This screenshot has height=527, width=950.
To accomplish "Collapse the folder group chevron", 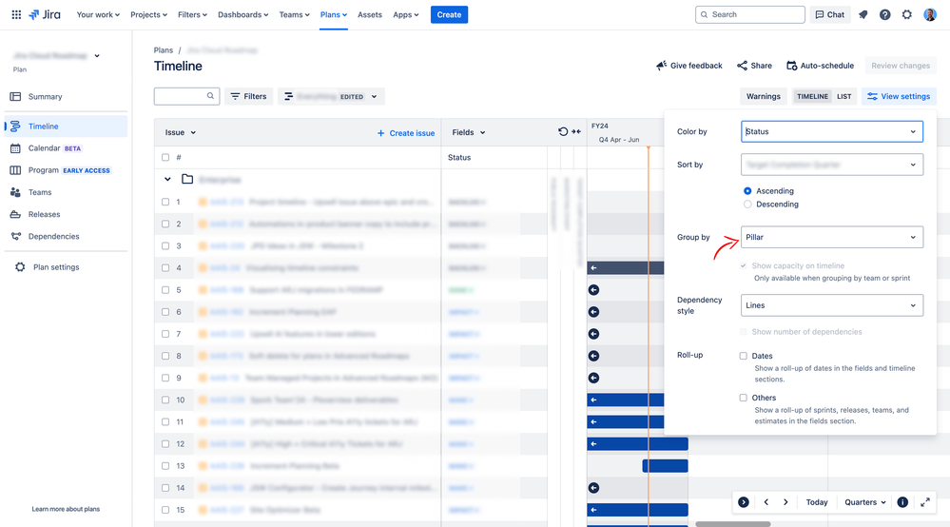I will tap(167, 179).
